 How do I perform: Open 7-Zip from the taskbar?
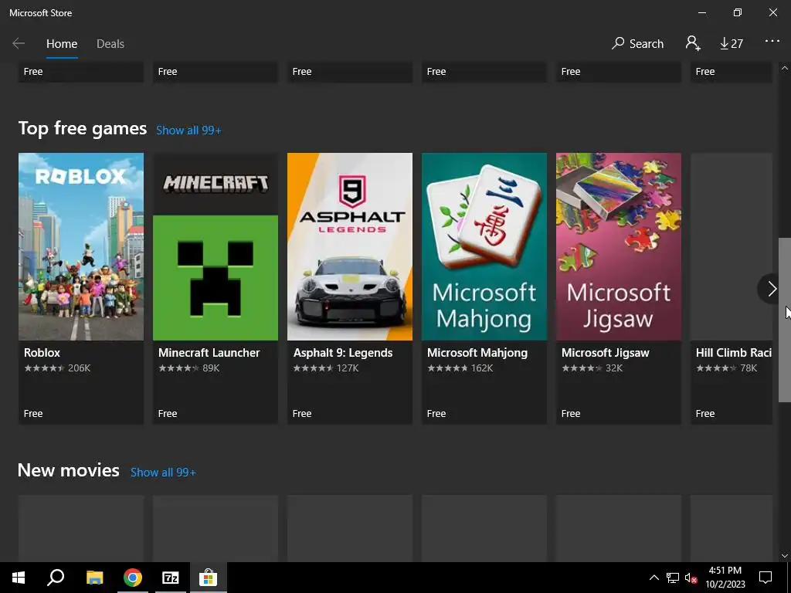[171, 578]
